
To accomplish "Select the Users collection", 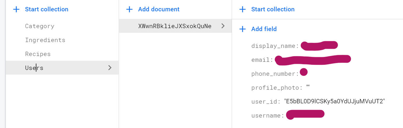I will click(34, 68).
